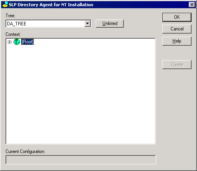This screenshot has height=171, width=197.
Task: Close the SLP Directory Agent dialog
Action: (192, 5)
